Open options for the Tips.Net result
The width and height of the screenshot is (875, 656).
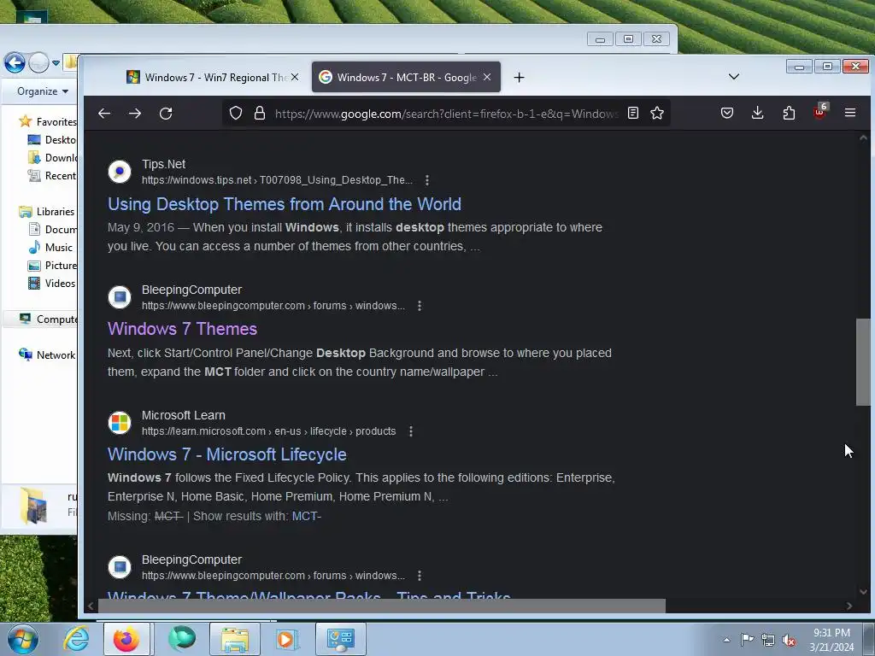tap(427, 180)
